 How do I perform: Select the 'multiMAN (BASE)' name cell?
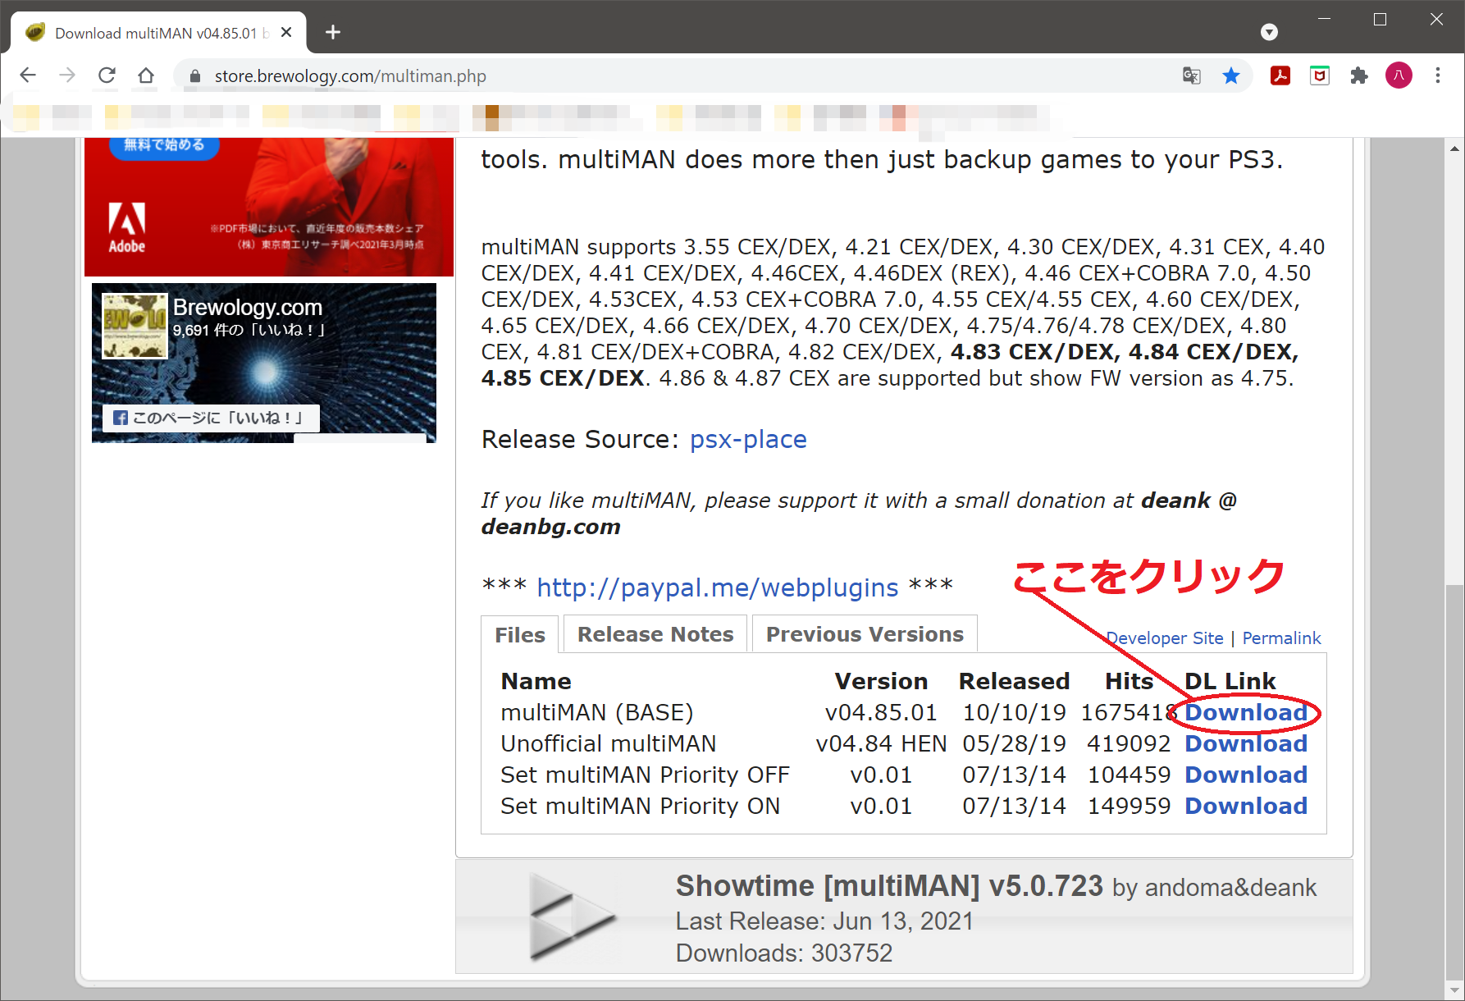pos(597,712)
